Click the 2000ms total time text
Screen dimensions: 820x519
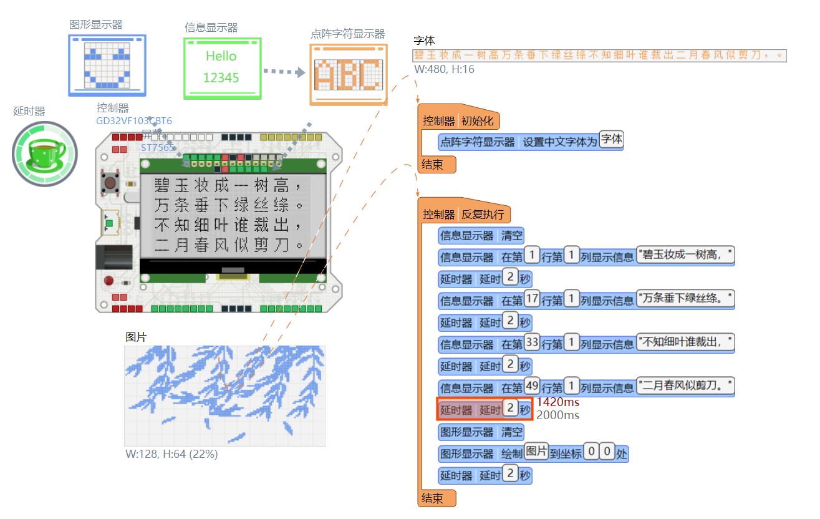[x=557, y=415]
